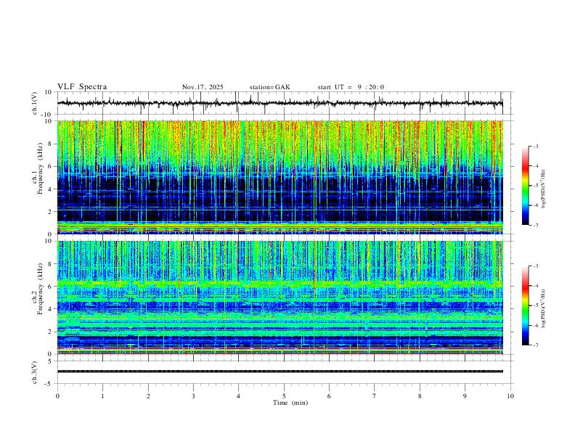Click the "9" tick on time axis
The image size is (575, 444).
[465, 396]
